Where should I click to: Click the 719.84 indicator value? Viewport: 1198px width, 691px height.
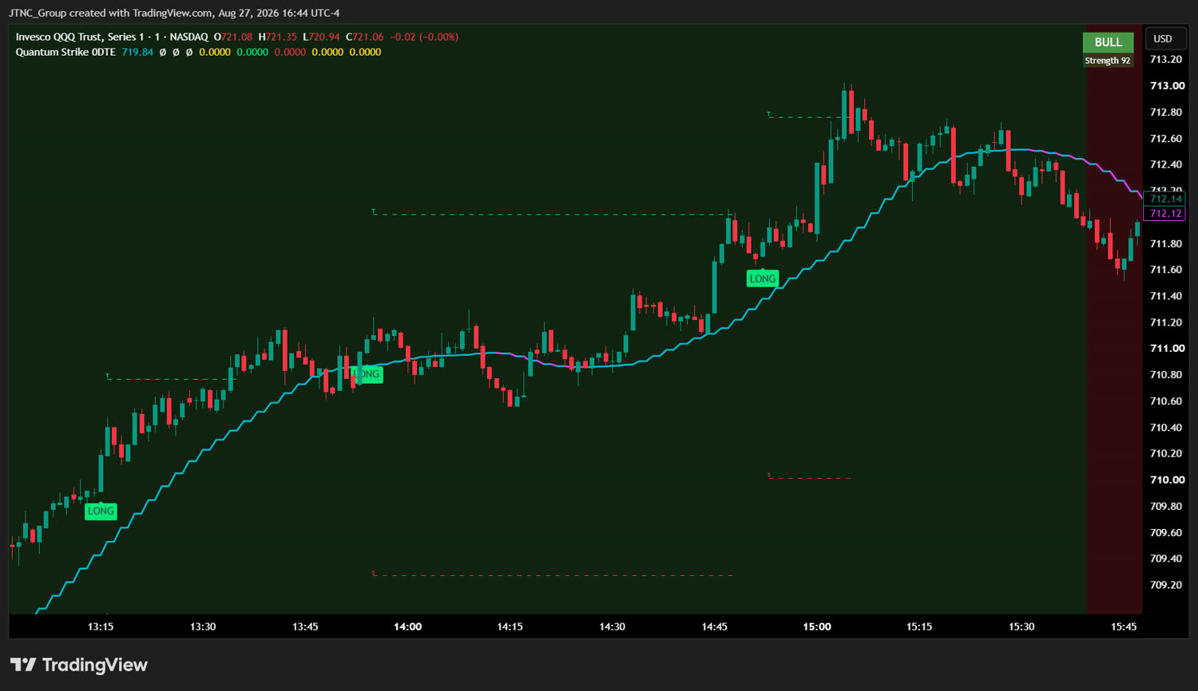point(137,52)
